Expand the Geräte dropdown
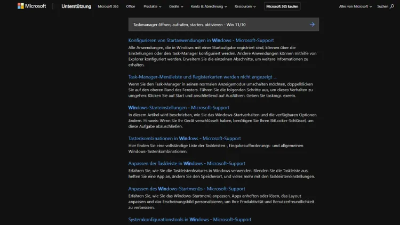 (176, 6)
